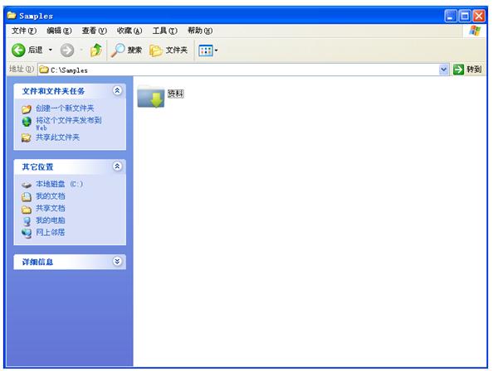
Task: Collapse the 其它位置 panel
Action: [x=117, y=166]
